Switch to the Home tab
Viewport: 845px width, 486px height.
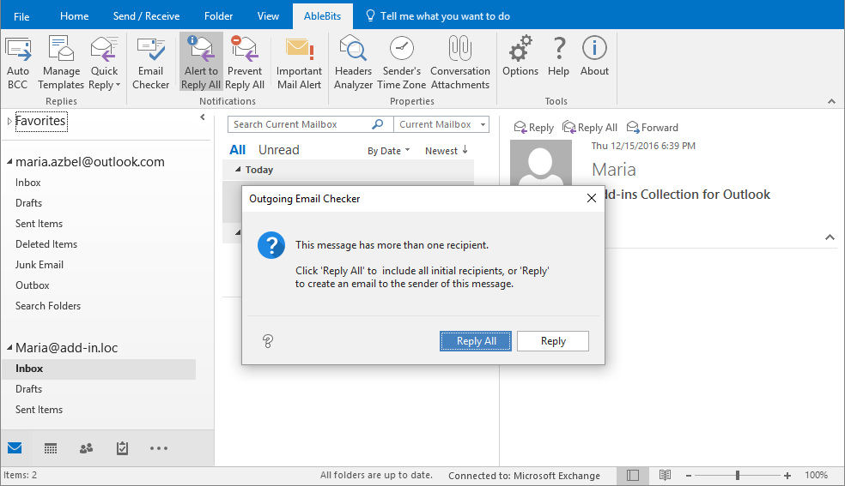tap(75, 16)
